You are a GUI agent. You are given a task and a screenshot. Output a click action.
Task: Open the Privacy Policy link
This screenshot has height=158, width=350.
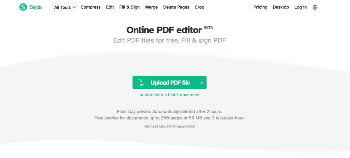(184, 126)
